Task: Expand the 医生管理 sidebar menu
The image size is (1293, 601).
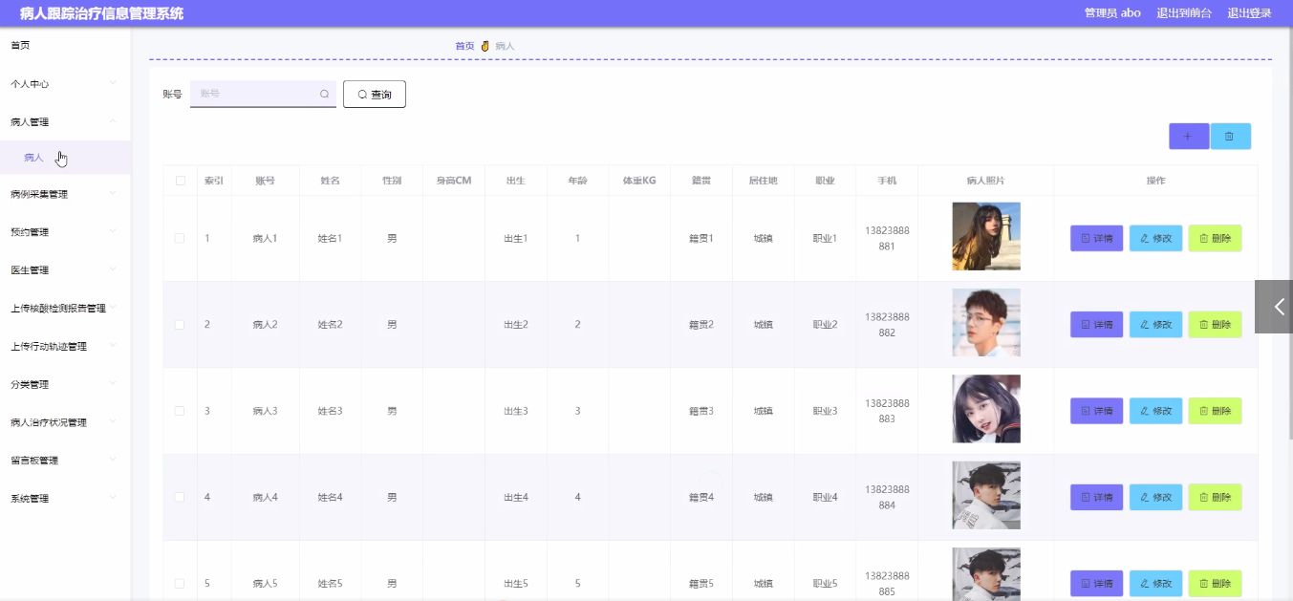Action: [x=65, y=270]
